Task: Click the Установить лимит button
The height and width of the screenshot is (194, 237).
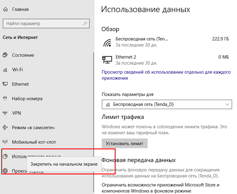Action: click(x=125, y=144)
